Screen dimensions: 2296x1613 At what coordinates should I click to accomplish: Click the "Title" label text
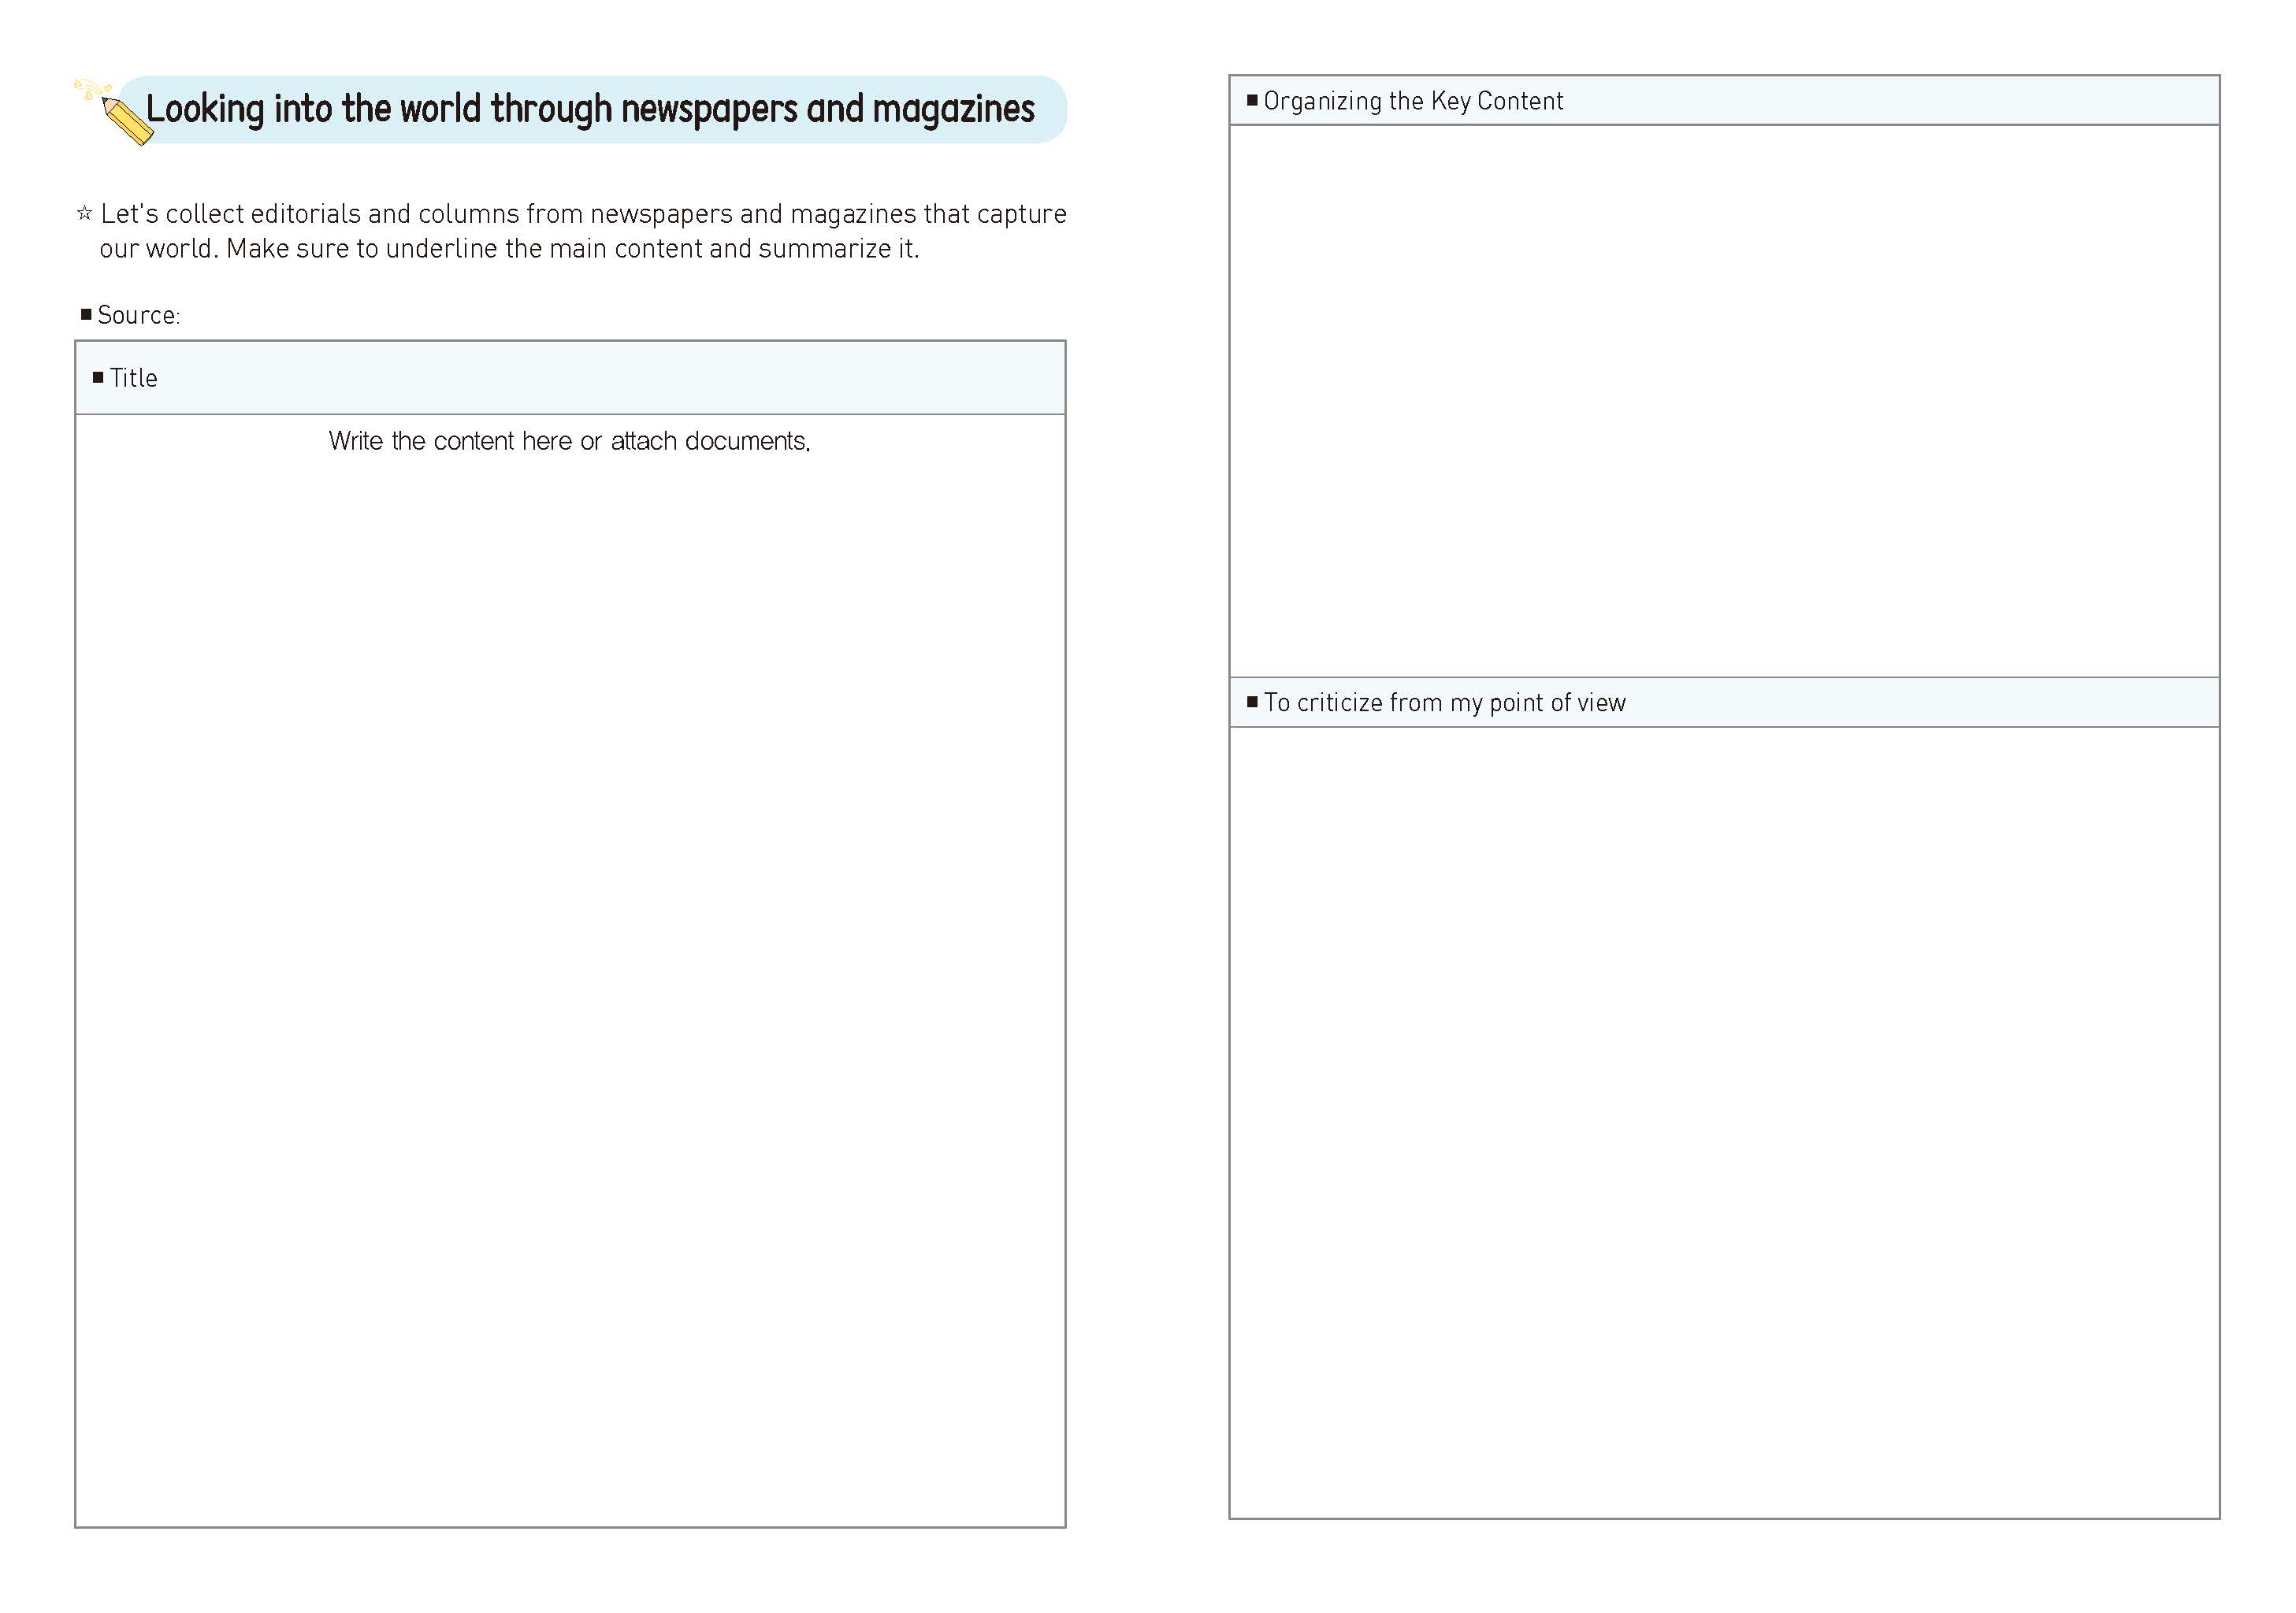[x=133, y=379]
